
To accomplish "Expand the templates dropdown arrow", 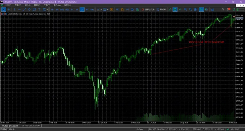I will coord(108,10).
